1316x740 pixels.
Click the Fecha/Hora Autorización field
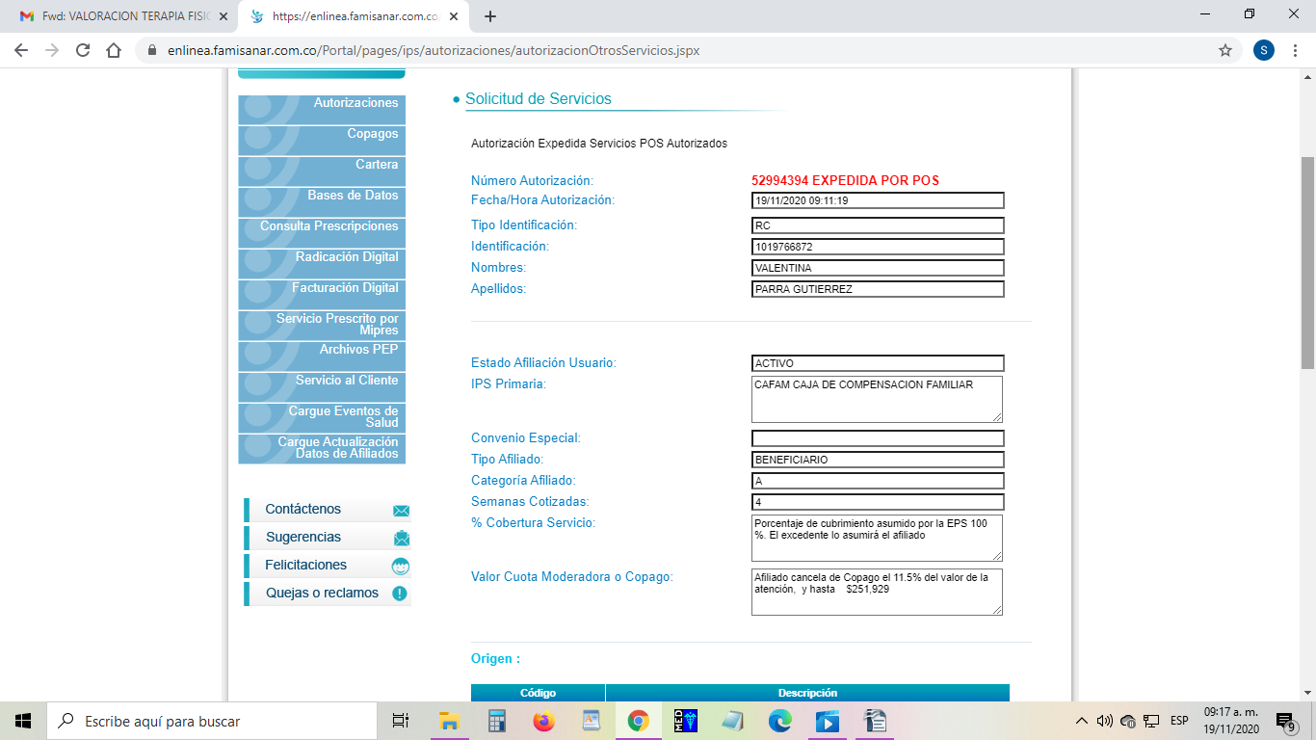(877, 200)
